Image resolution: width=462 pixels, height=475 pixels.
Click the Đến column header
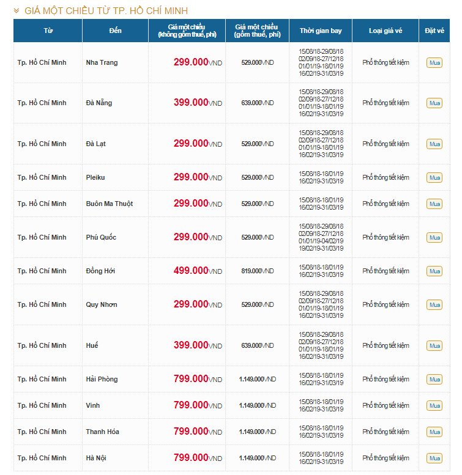pyautogui.click(x=115, y=31)
